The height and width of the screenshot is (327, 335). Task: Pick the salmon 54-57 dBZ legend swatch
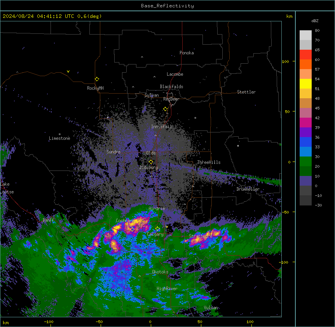(x=305, y=74)
